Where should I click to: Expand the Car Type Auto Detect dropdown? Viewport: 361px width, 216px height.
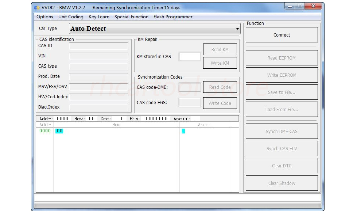[155, 29]
